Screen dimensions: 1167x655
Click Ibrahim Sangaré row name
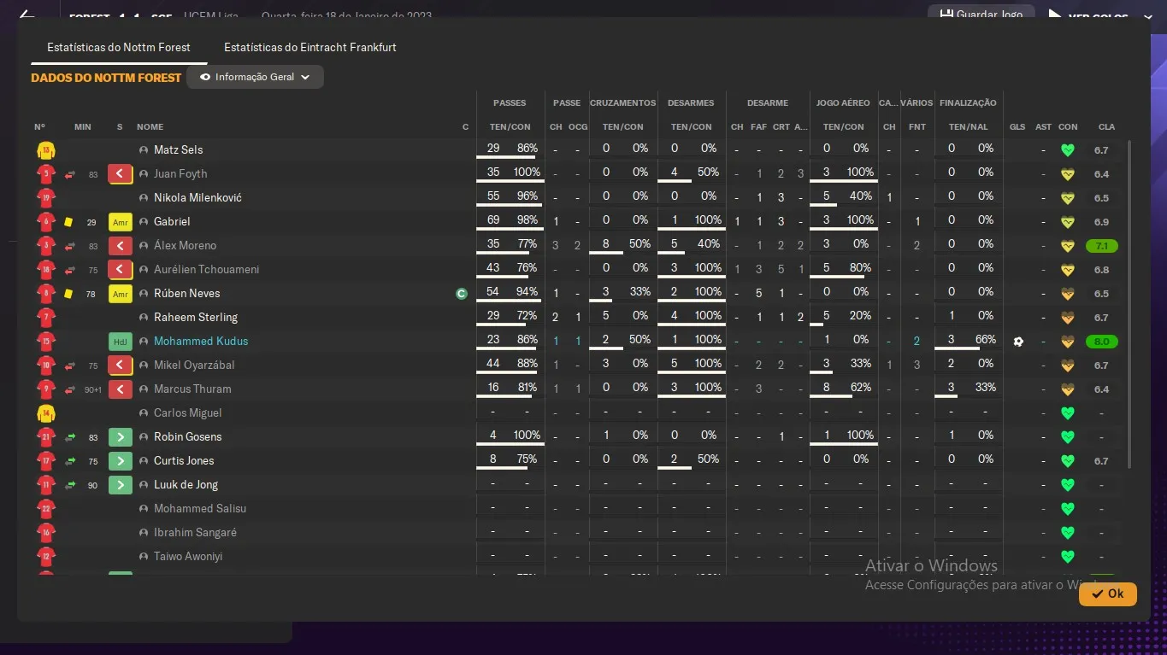195,533
